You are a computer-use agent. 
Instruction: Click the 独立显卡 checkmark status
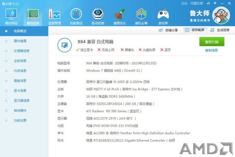pyautogui.click(x=85, y=50)
